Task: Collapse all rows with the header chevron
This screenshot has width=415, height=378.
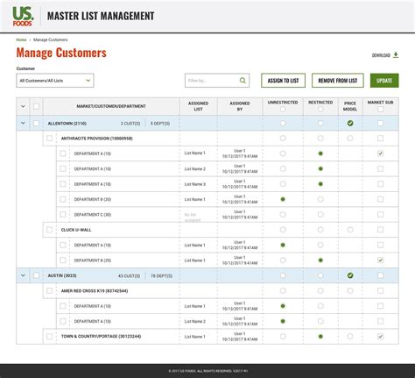Action: pyautogui.click(x=23, y=106)
